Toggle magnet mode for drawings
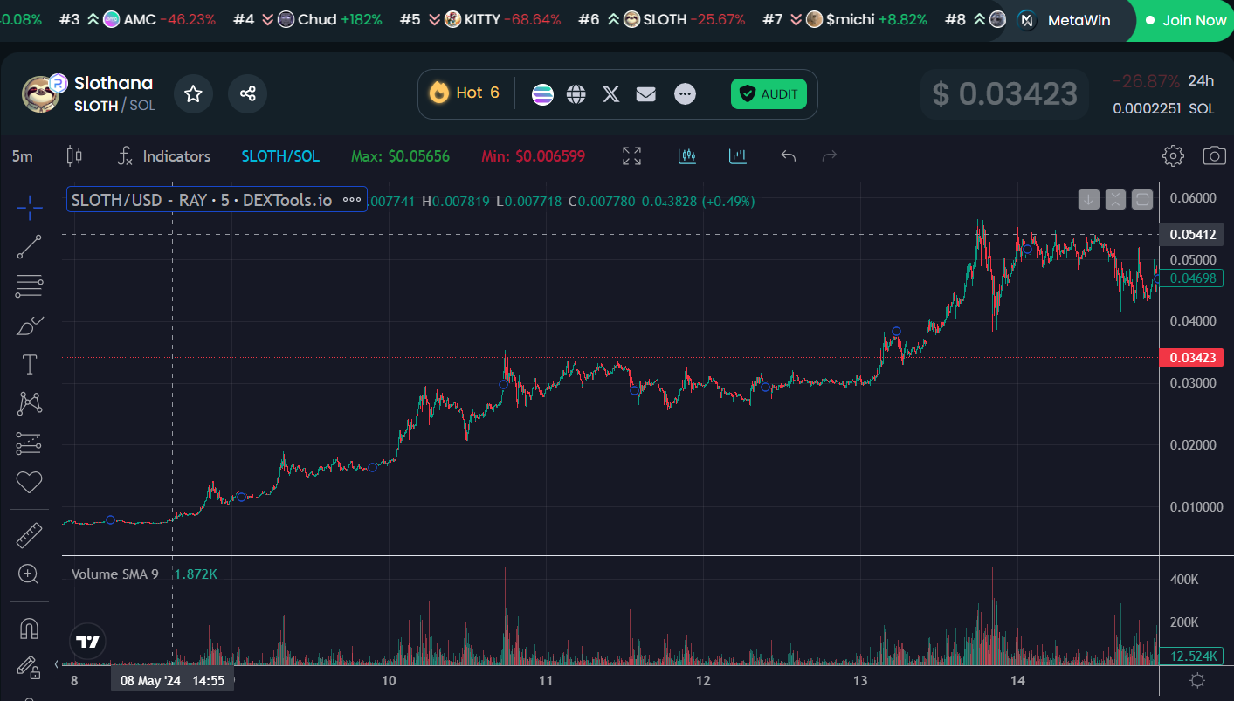Viewport: 1234px width, 701px height. click(29, 629)
